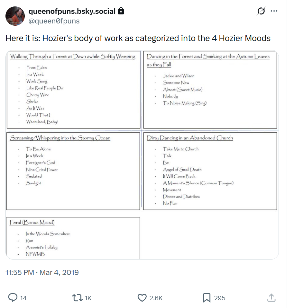Click the share upload arrow icon
The height and width of the screenshot is (308, 294).
click(271, 298)
